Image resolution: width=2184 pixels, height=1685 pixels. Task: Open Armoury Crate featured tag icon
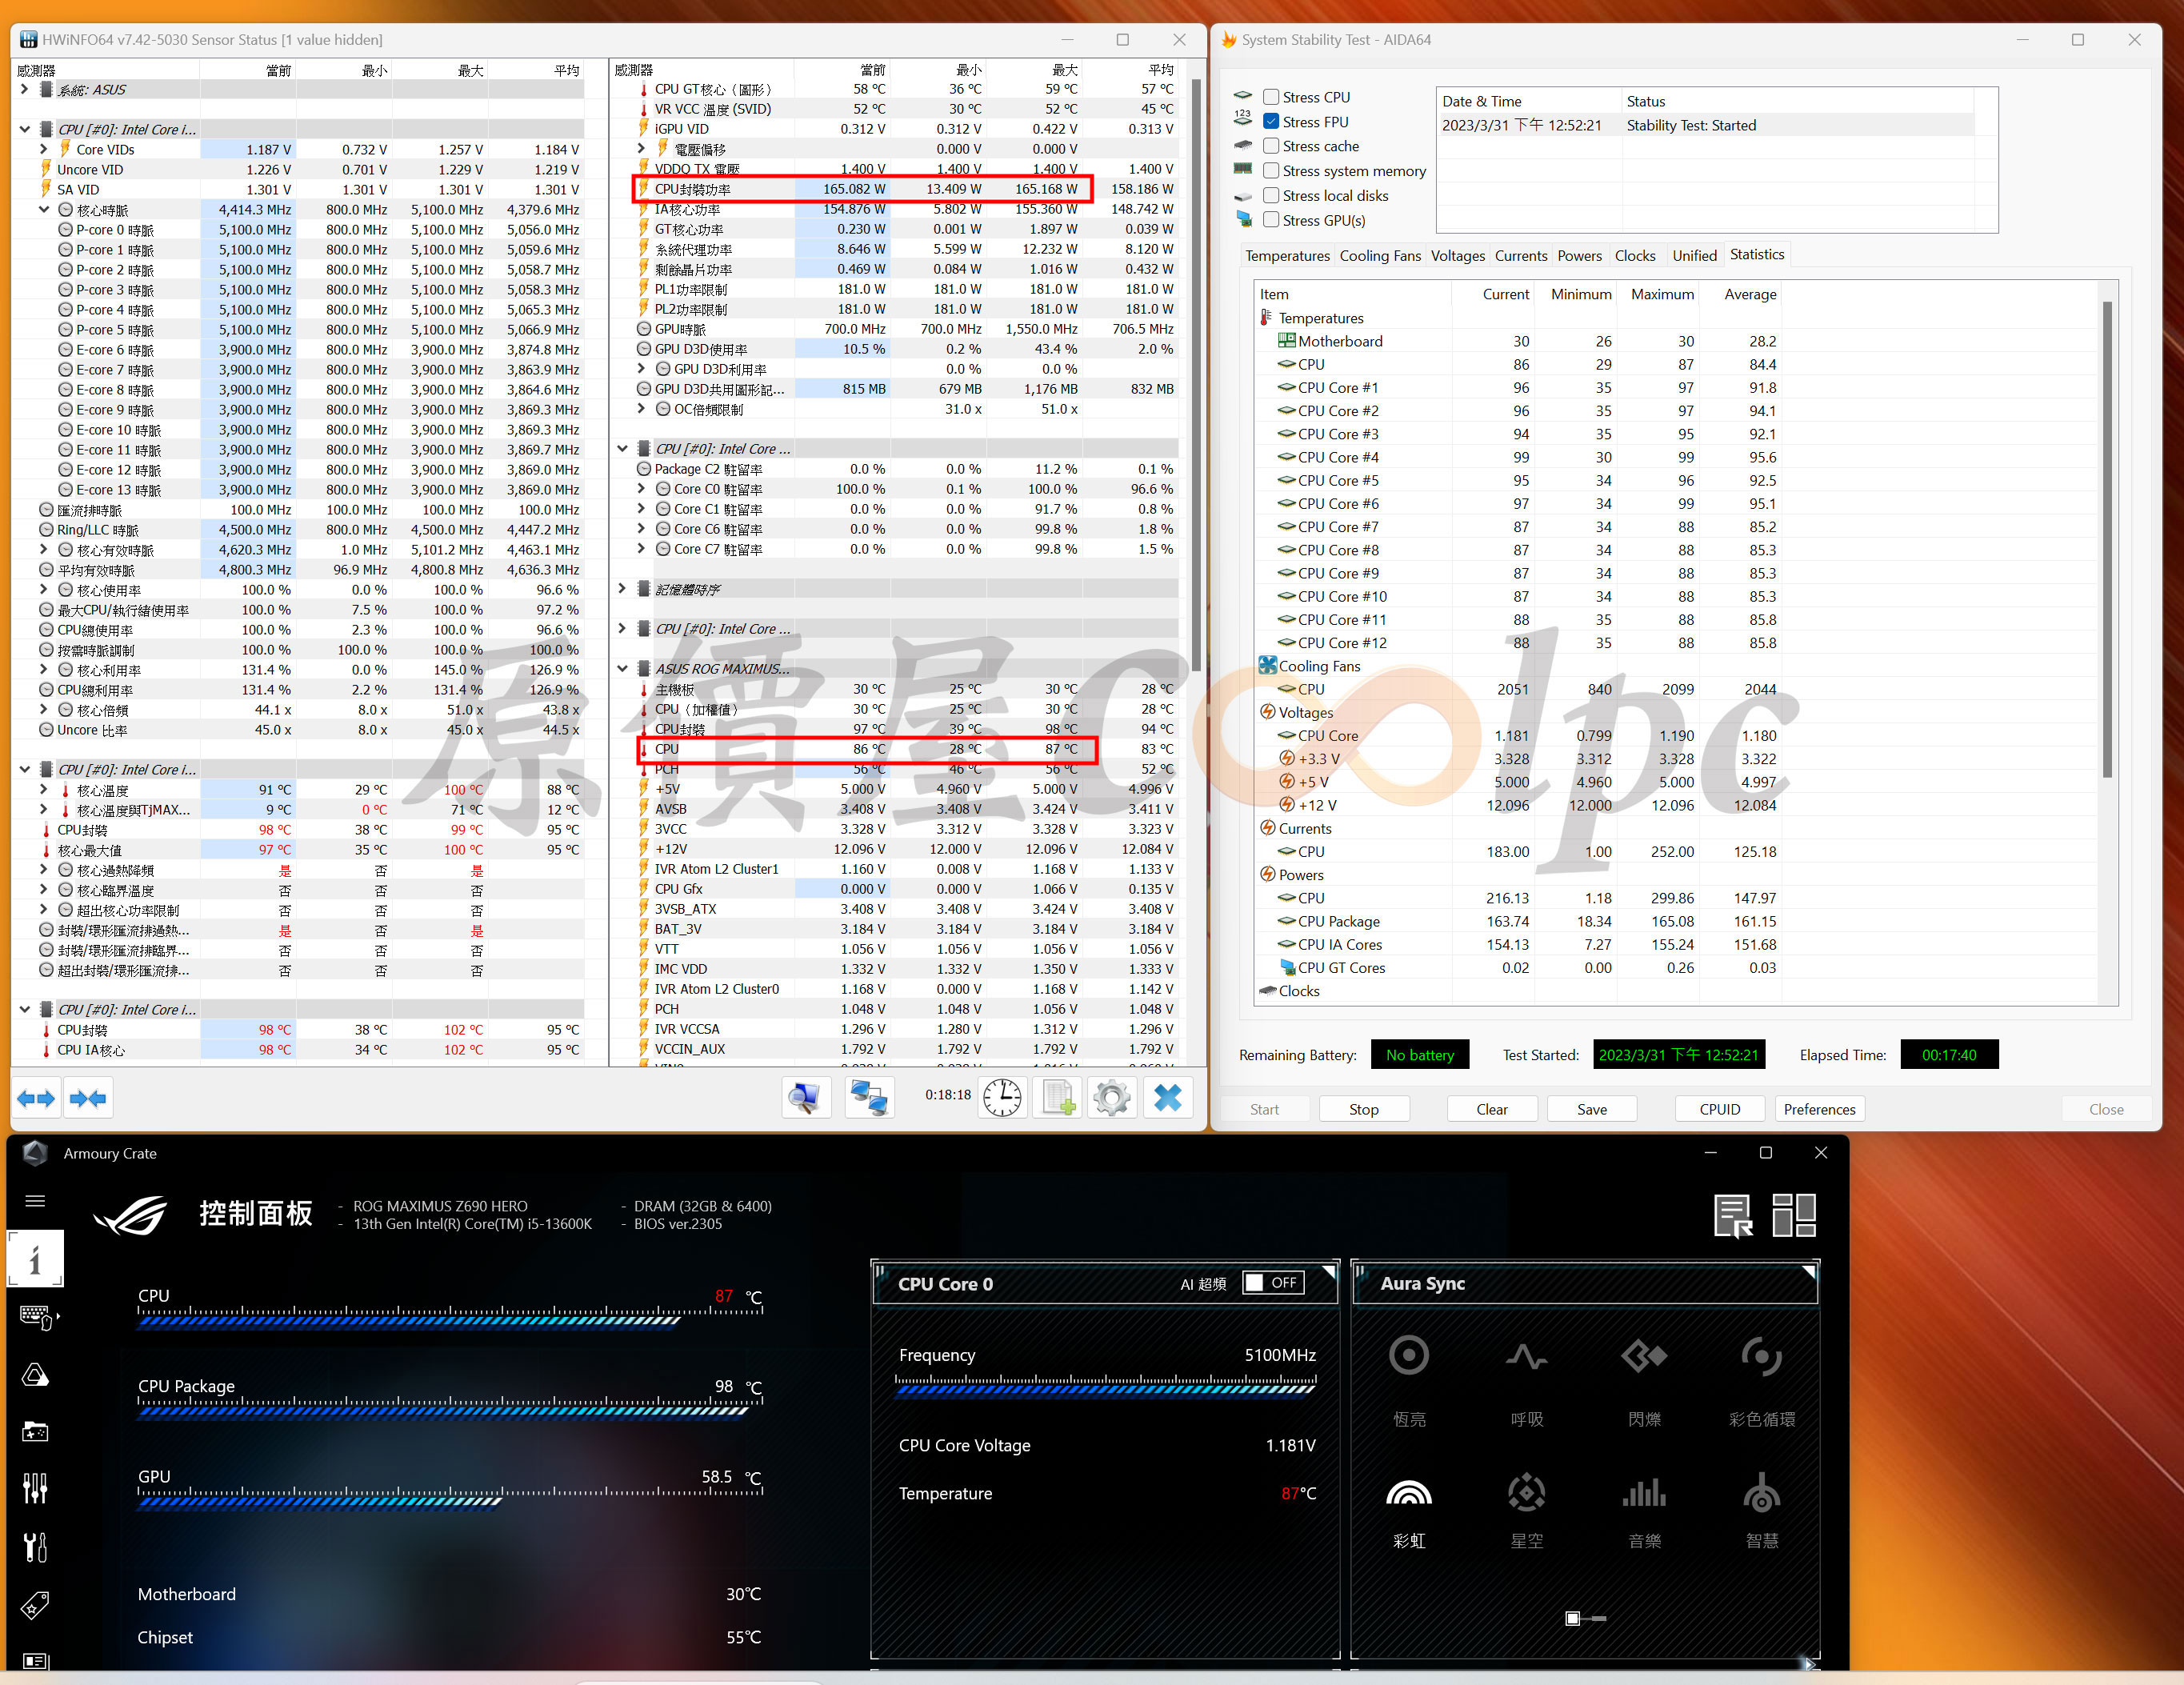click(35, 1604)
